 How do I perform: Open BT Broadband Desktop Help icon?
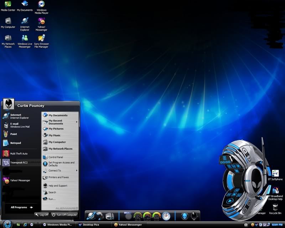275,194
